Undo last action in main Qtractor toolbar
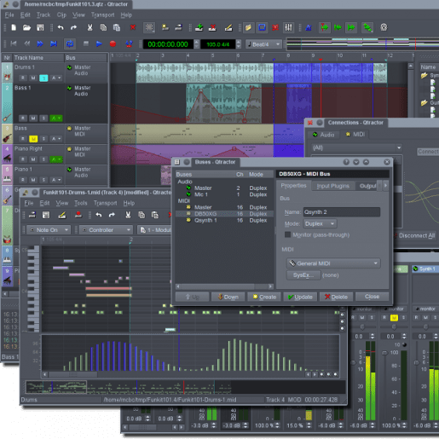 61,27
